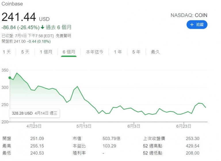The image size is (221, 161).
Task: Click the price 241.44
Action: coord(19,17)
